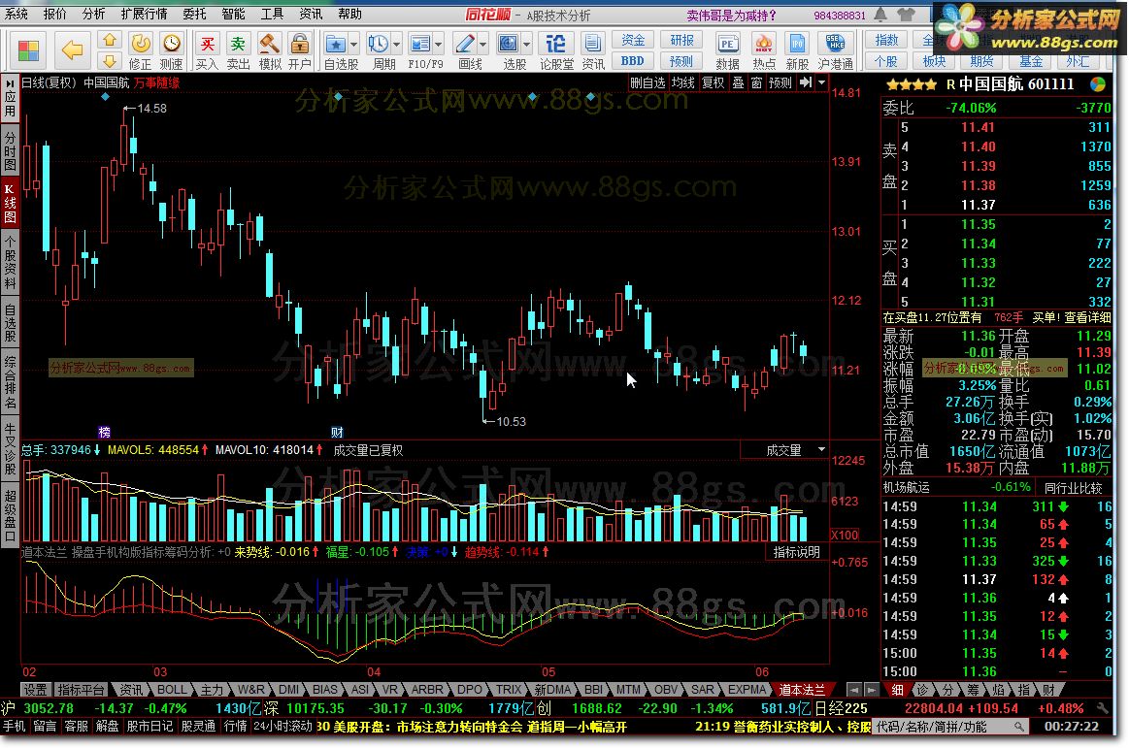Go back with the yellow left arrow

(x=72, y=50)
